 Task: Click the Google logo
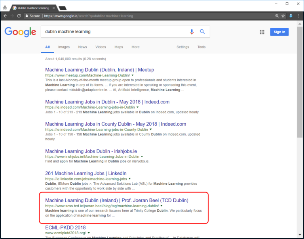[x=20, y=32]
